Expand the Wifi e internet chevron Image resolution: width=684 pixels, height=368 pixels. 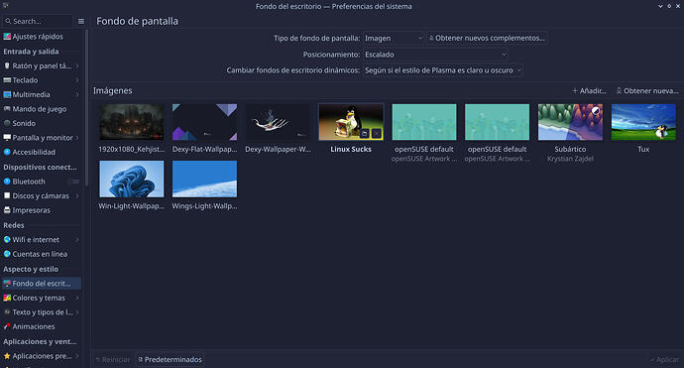pos(77,240)
